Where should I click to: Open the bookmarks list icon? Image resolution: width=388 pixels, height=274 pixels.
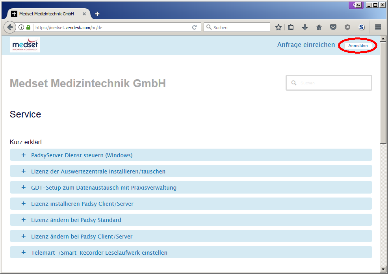(x=291, y=27)
